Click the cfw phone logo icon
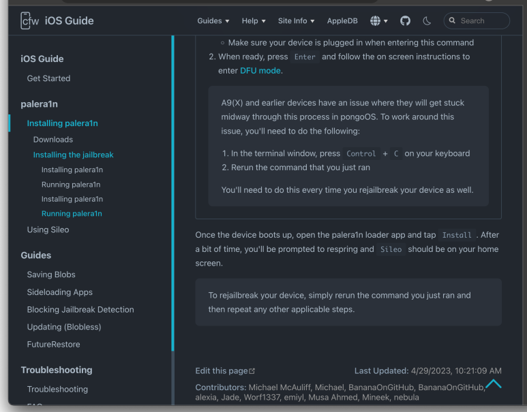The height and width of the screenshot is (412, 527). pyautogui.click(x=29, y=21)
